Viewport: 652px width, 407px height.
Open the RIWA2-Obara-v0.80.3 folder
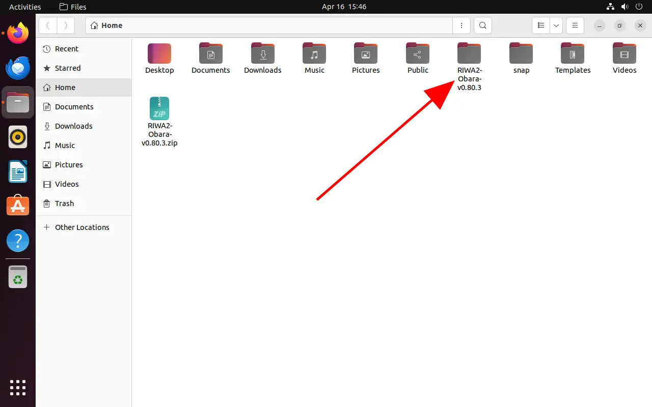469,54
